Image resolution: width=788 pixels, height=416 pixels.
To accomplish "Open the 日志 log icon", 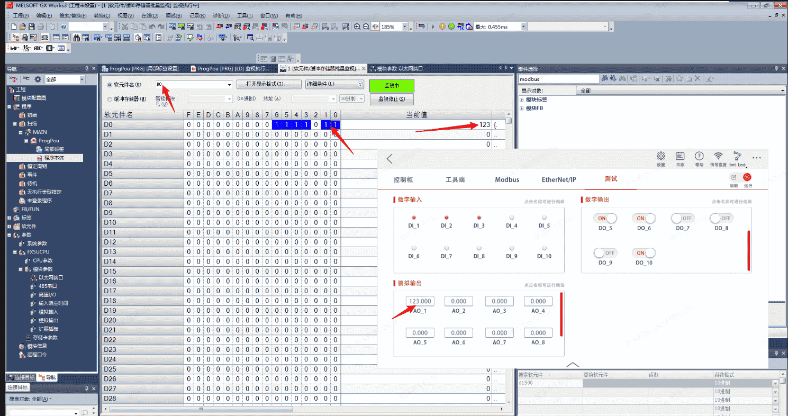I will [x=680, y=156].
